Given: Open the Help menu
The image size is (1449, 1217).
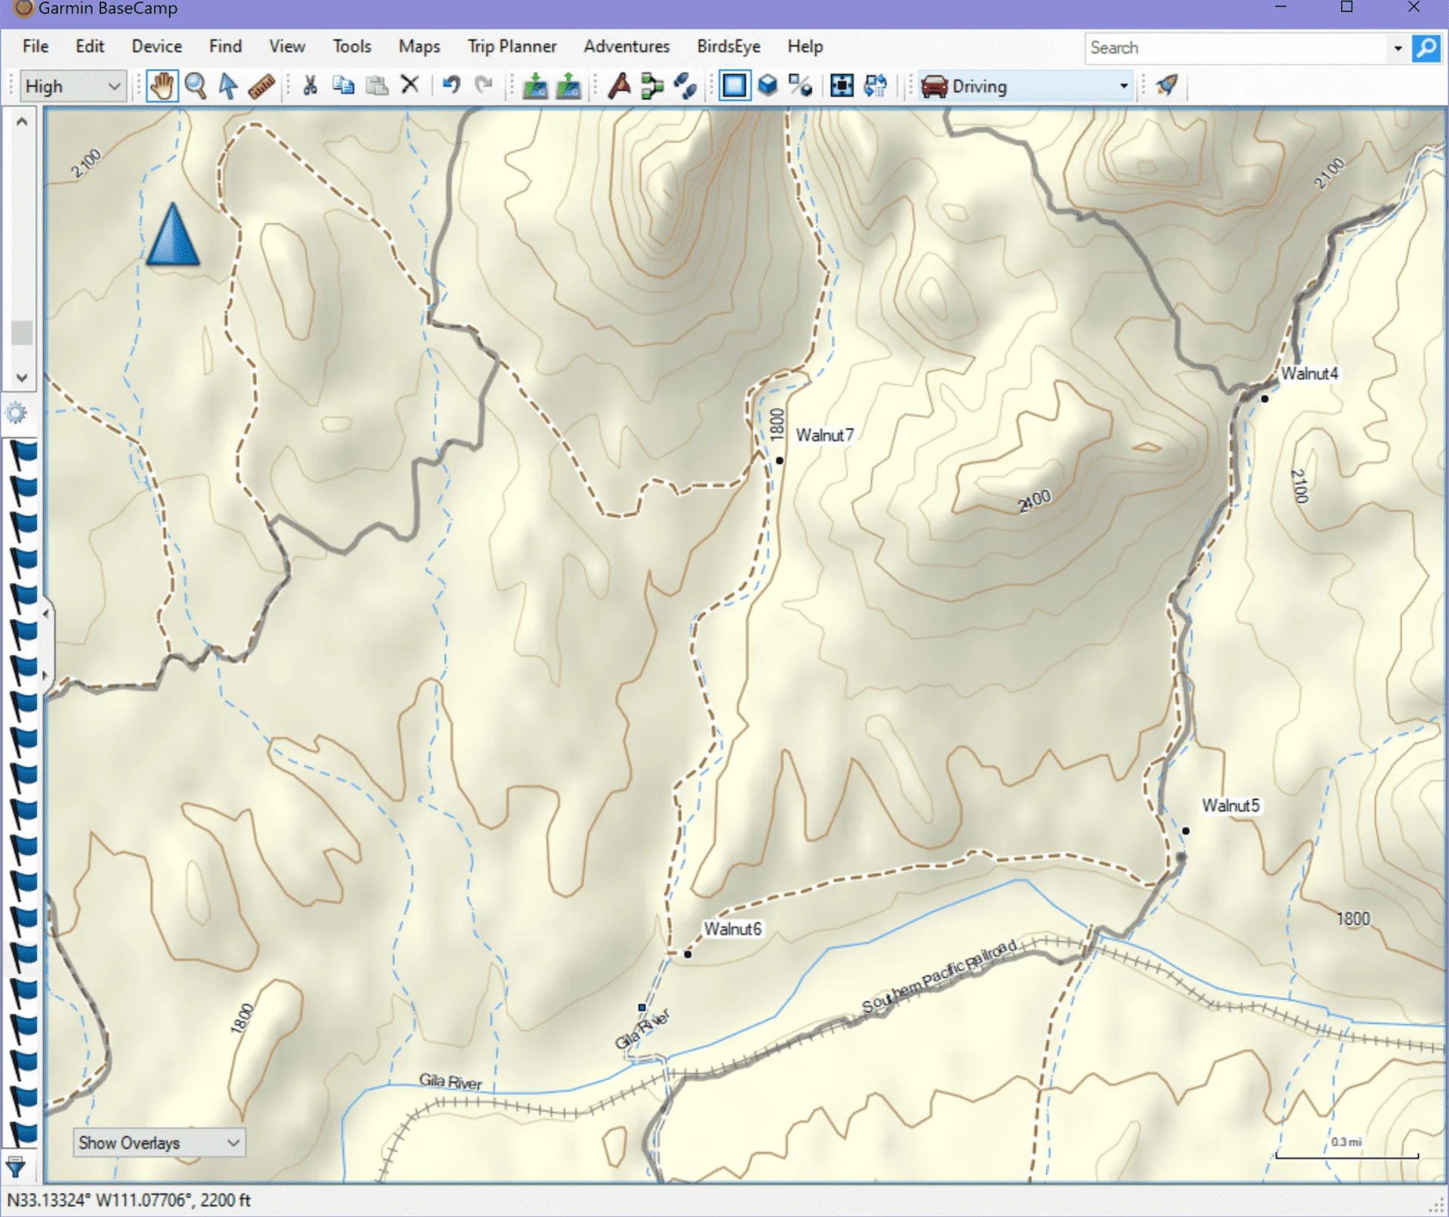Looking at the screenshot, I should (x=805, y=47).
